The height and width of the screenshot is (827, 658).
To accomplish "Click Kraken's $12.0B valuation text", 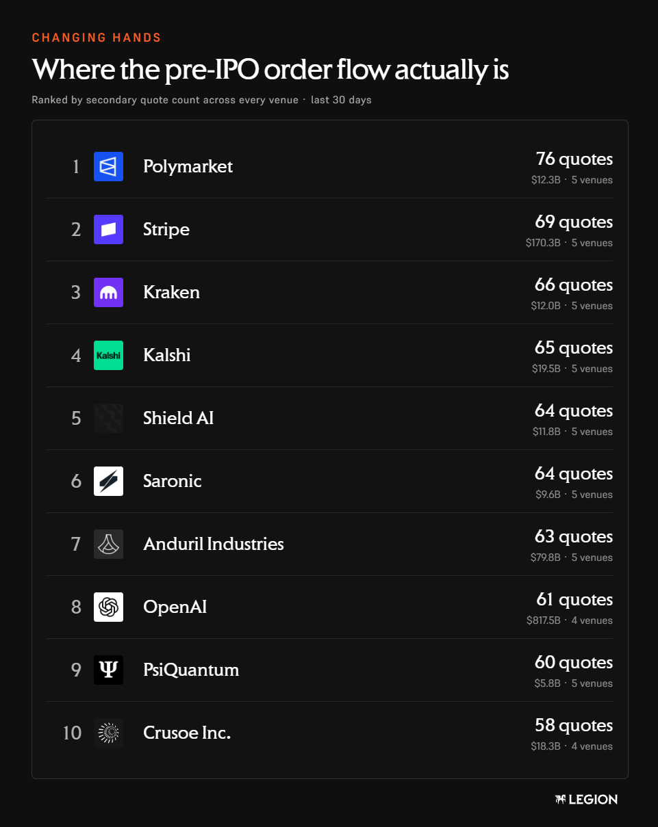I will tap(546, 306).
